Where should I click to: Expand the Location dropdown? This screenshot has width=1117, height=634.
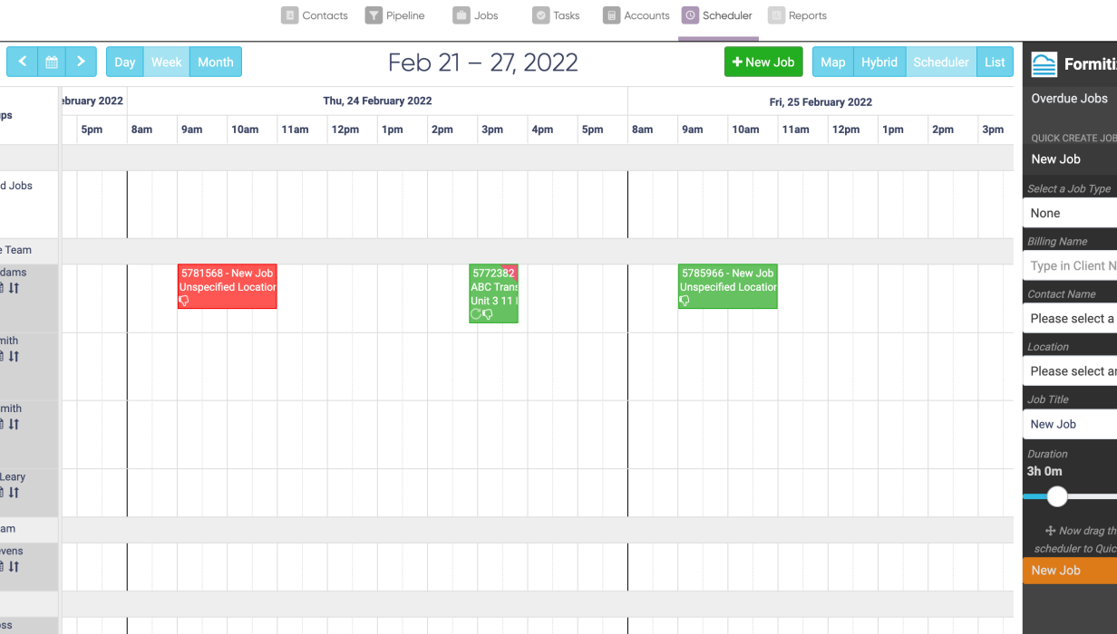pyautogui.click(x=1070, y=370)
